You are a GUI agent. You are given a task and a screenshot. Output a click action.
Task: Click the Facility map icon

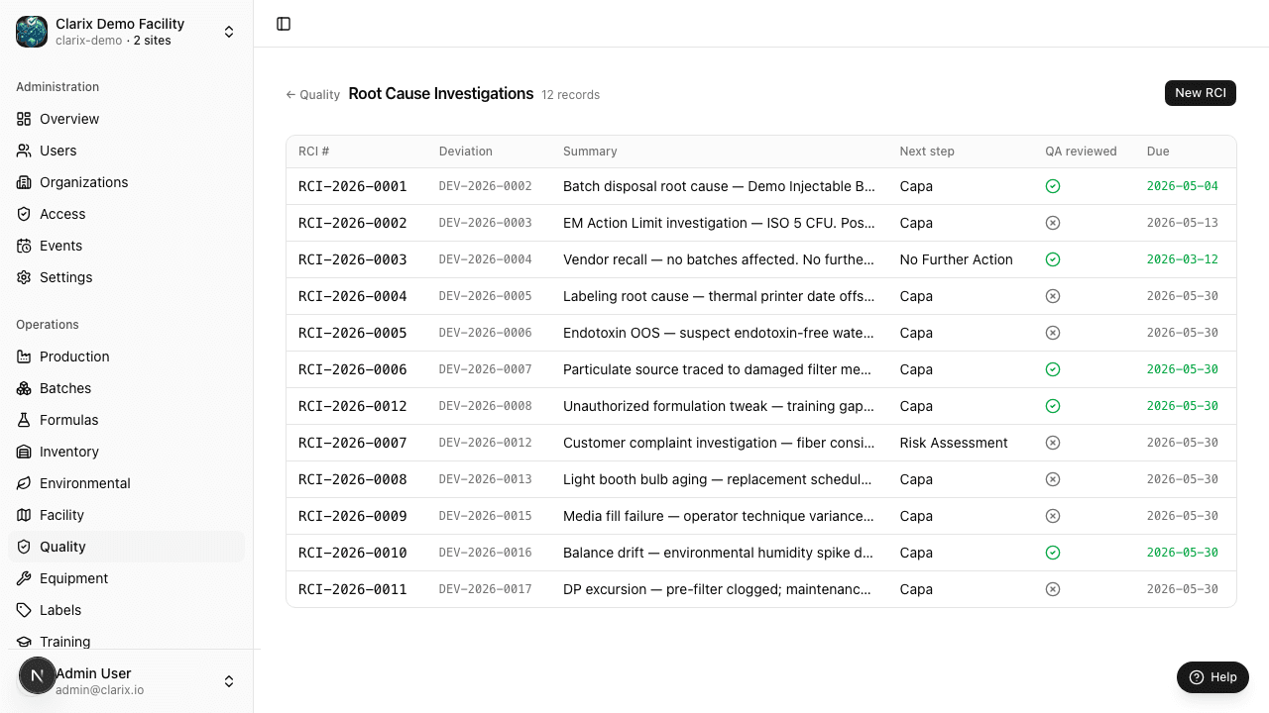click(24, 515)
